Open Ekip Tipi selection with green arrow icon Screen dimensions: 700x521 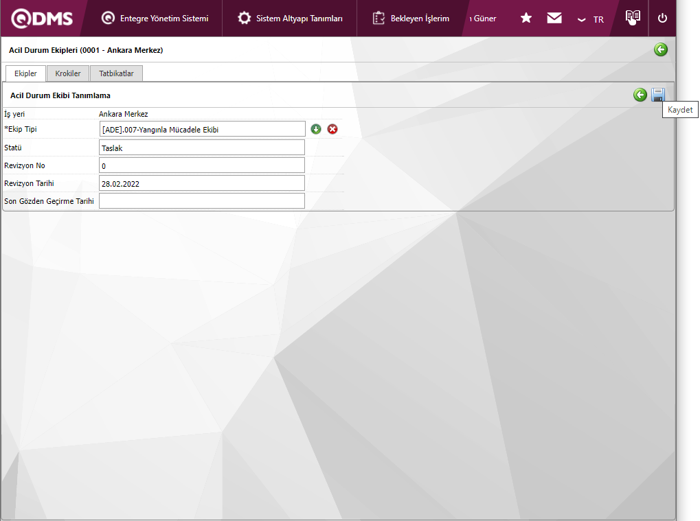tap(316, 129)
